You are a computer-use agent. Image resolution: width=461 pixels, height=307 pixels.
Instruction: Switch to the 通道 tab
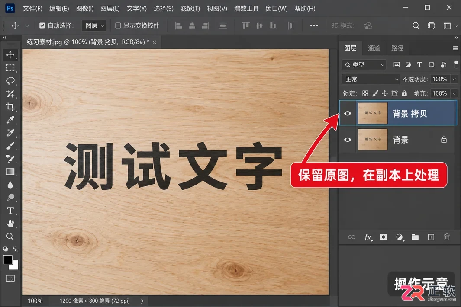(374, 48)
